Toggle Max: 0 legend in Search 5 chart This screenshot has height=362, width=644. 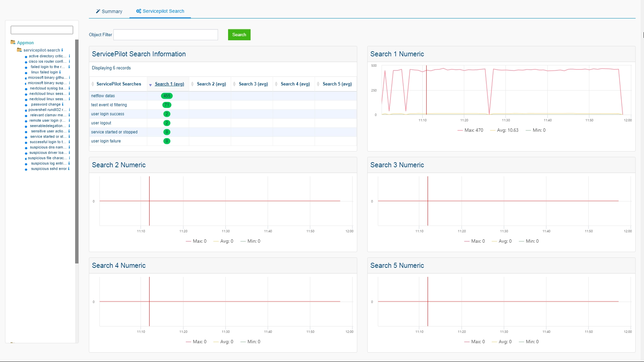[475, 342]
